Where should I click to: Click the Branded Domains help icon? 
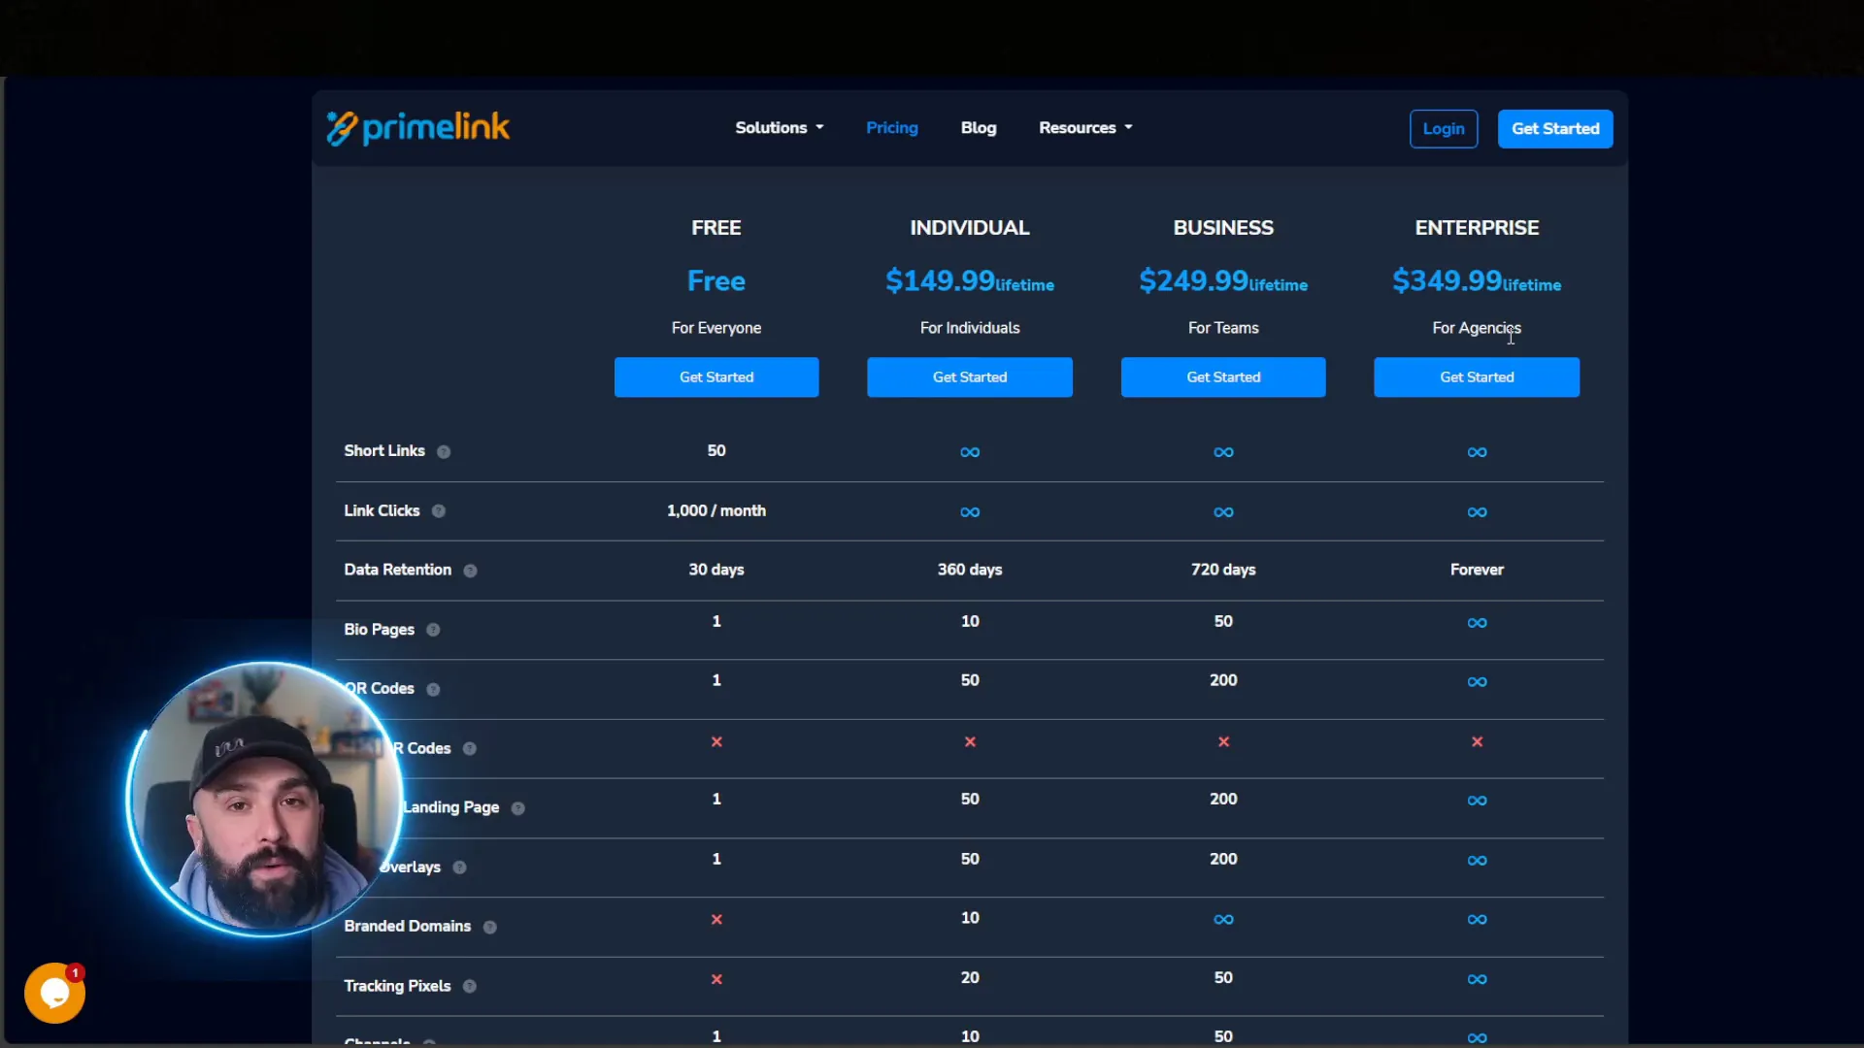click(x=490, y=928)
